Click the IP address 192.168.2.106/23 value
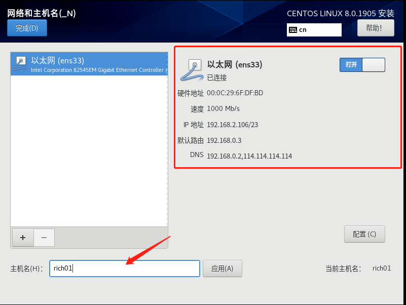406x305 pixels. click(x=233, y=125)
